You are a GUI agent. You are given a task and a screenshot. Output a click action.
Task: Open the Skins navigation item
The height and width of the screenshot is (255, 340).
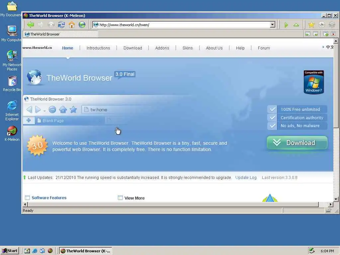click(x=188, y=48)
